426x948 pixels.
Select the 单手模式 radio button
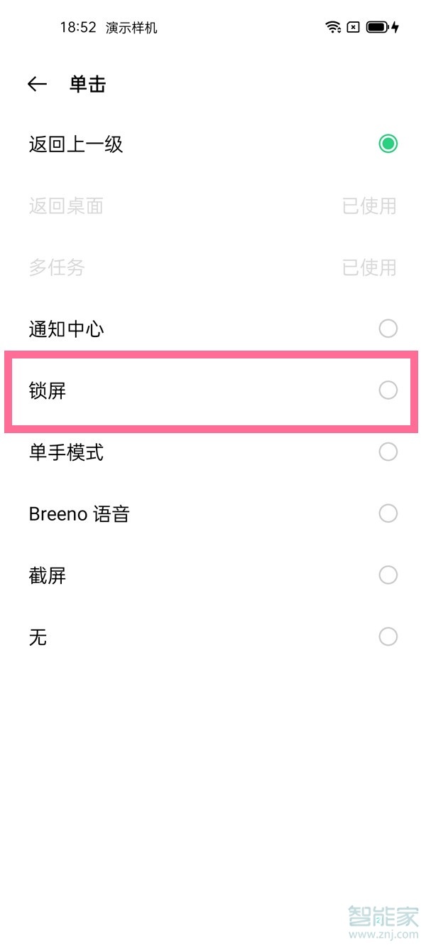tap(388, 452)
